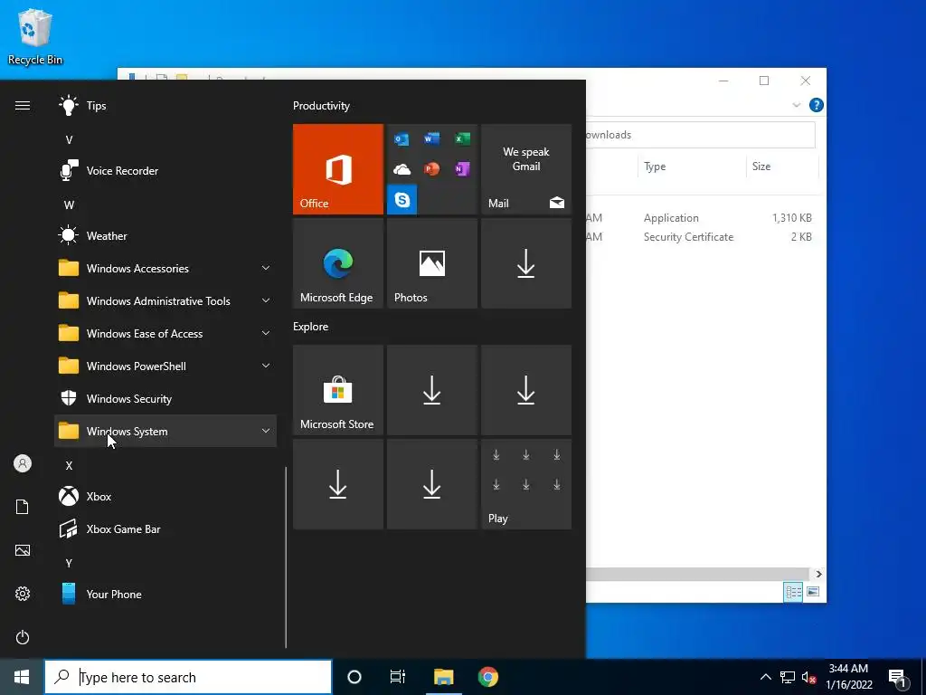Expand Windows Accessories folder

coord(165,268)
